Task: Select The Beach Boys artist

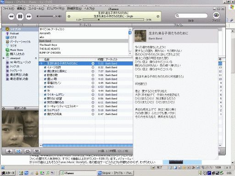Action: (48, 45)
